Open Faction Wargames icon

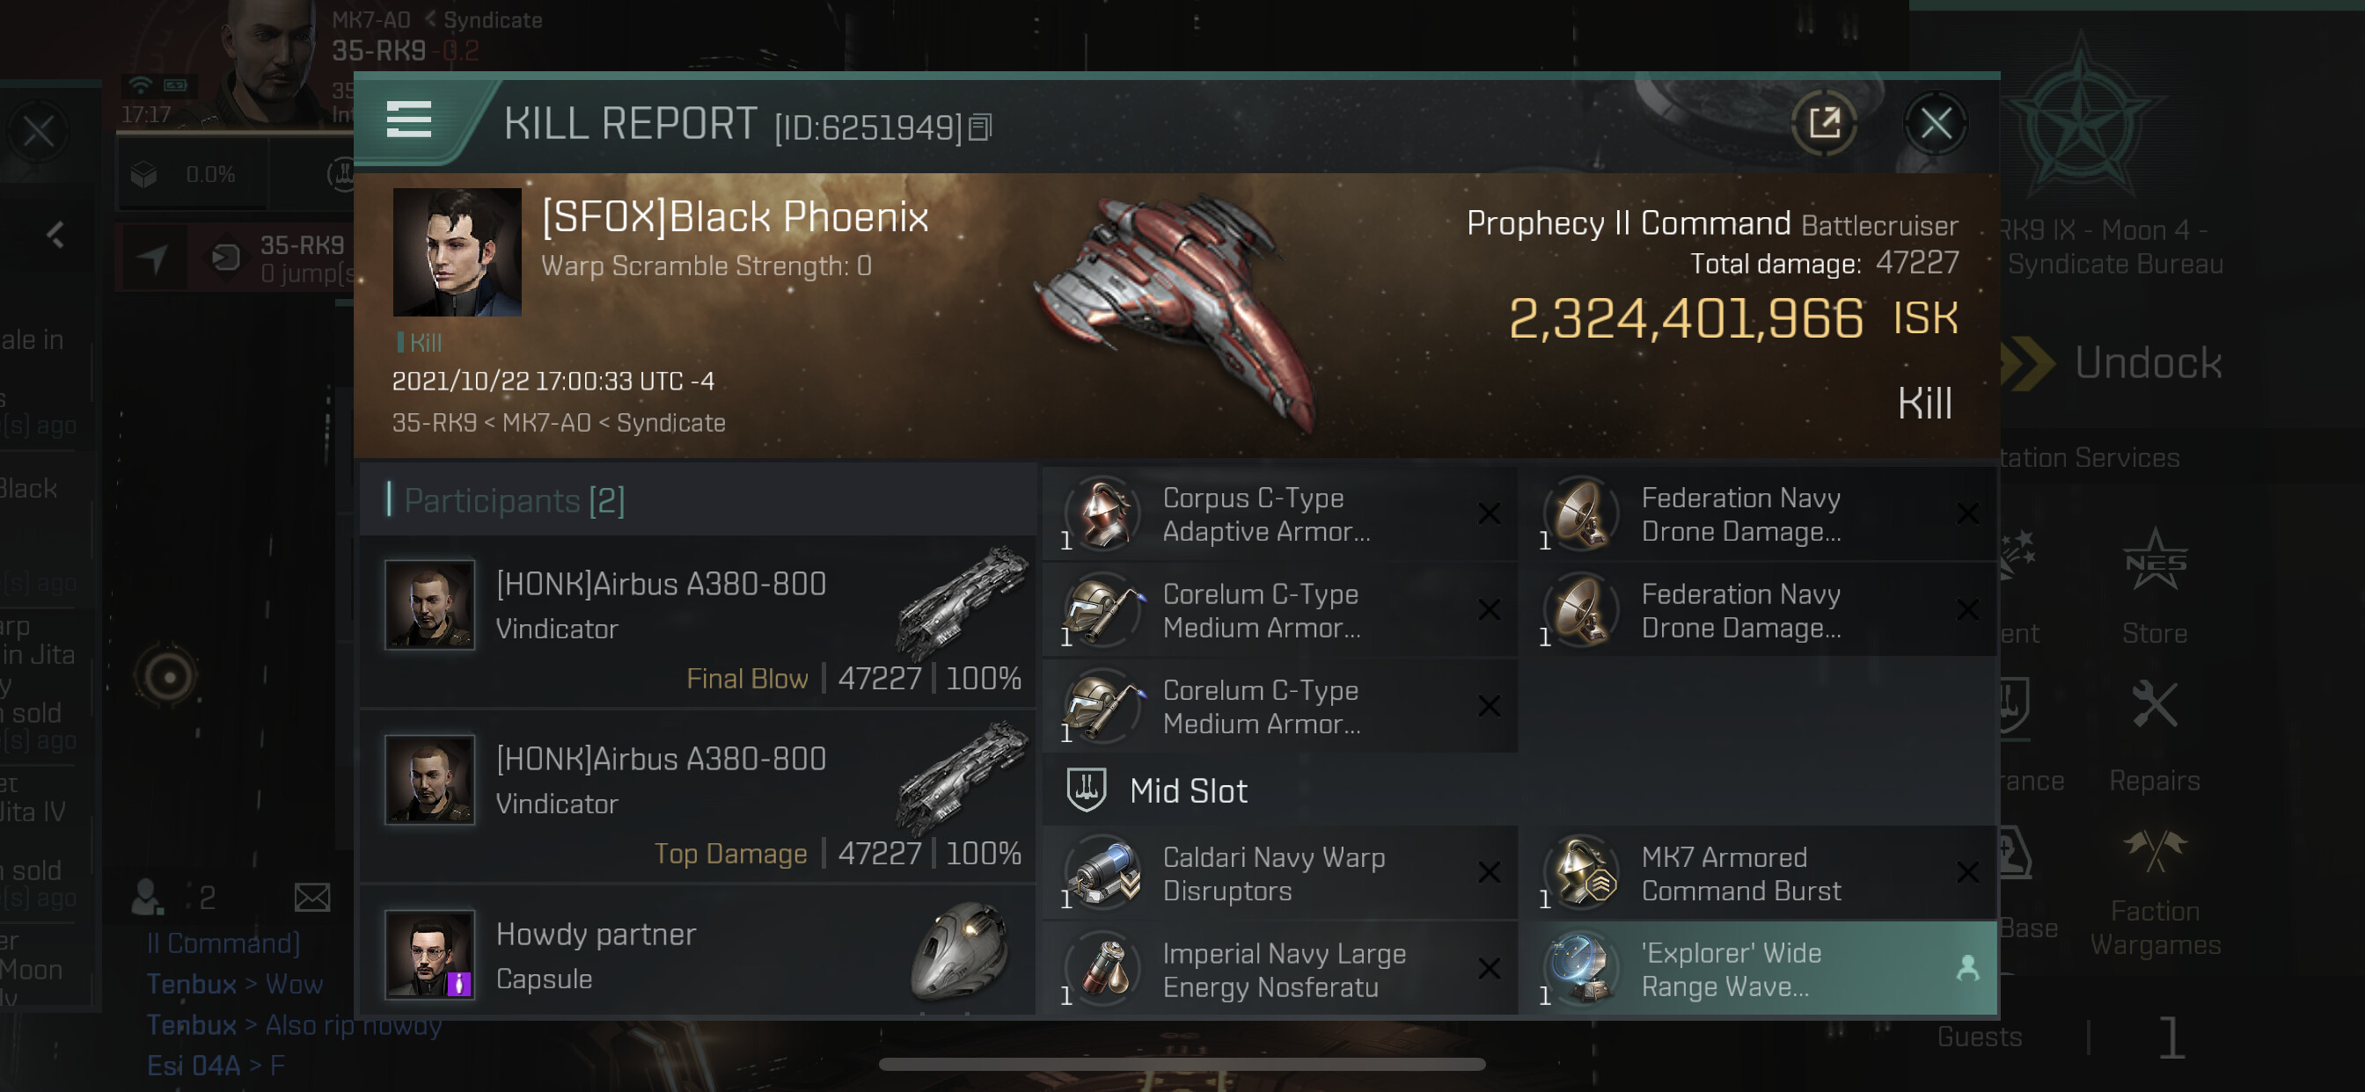pyautogui.click(x=2154, y=892)
